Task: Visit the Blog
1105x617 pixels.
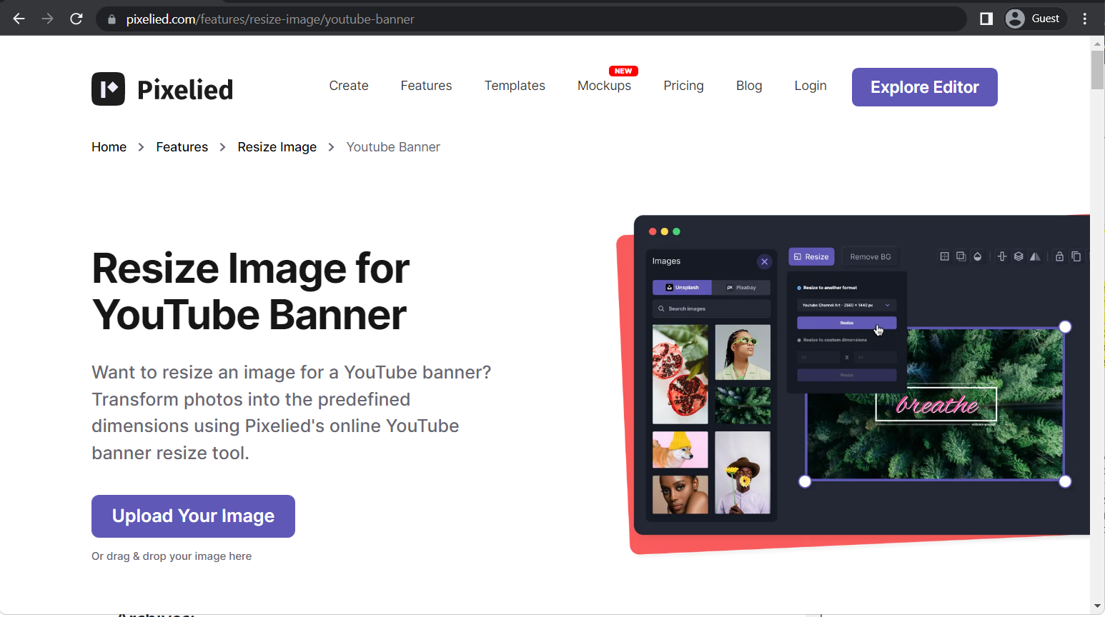Action: point(749,86)
